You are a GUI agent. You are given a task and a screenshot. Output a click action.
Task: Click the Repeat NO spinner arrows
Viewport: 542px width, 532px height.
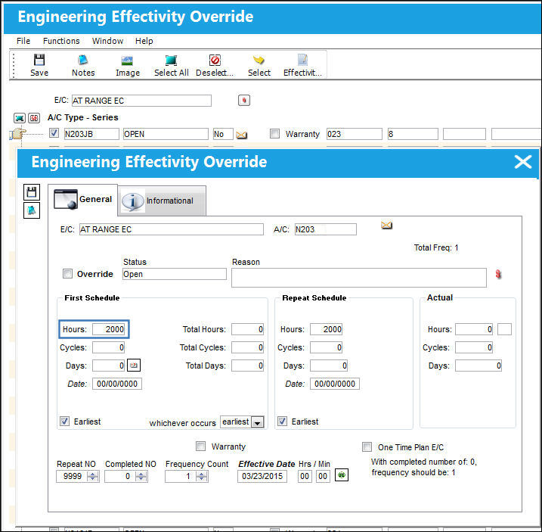click(93, 476)
